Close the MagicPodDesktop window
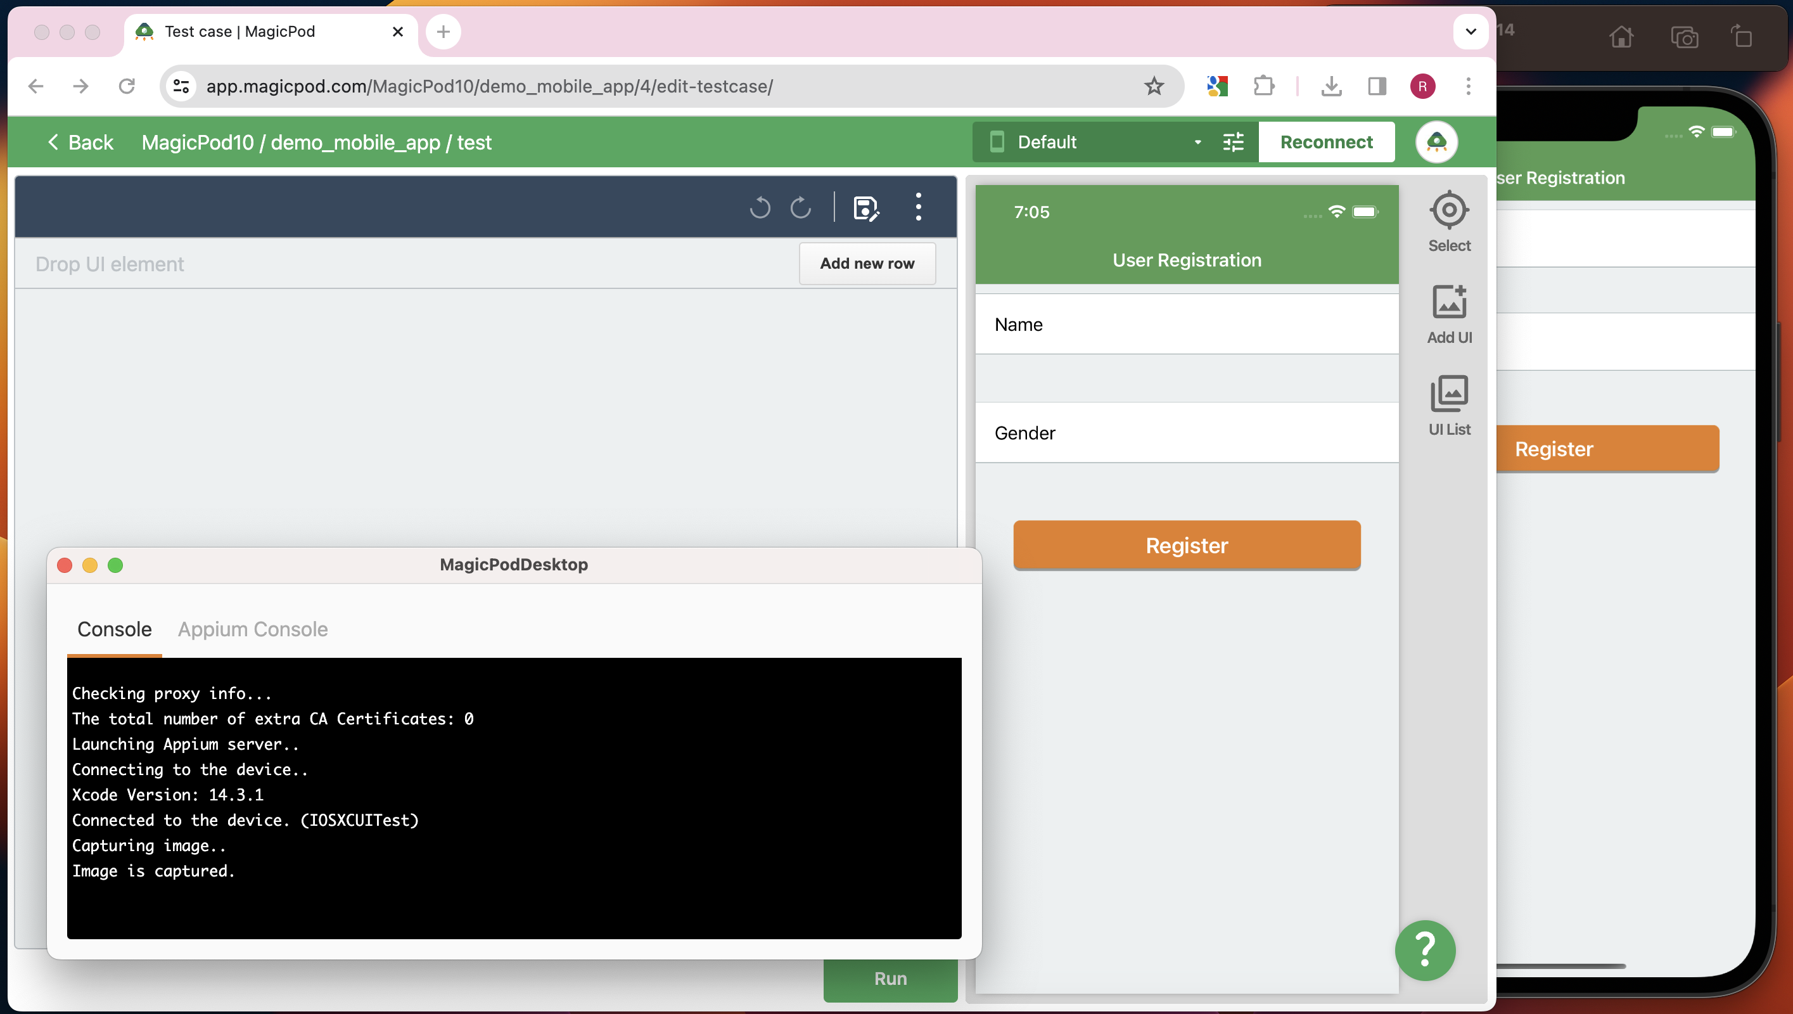The width and height of the screenshot is (1793, 1014). click(x=65, y=565)
